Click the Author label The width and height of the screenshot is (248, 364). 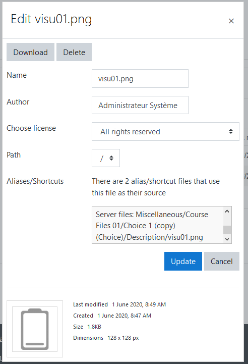click(18, 101)
